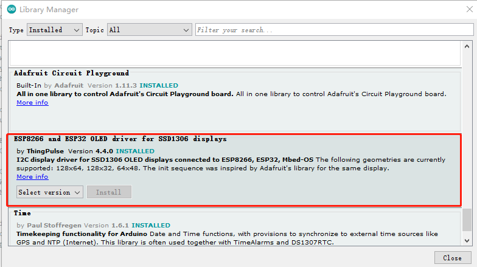The image size is (477, 267).
Task: Click the vertical scrollbar thumb
Action: click(467, 220)
